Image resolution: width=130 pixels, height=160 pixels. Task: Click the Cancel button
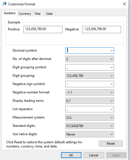click(x=94, y=155)
